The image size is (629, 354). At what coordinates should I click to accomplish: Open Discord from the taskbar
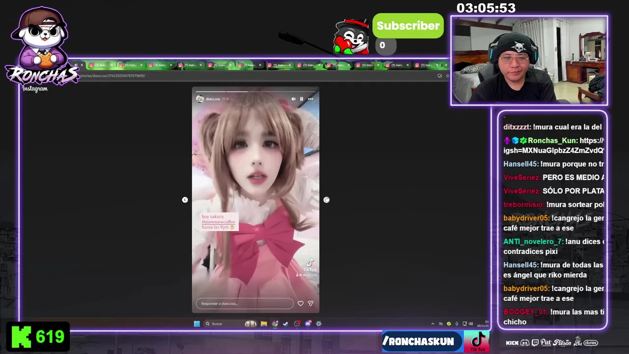(x=308, y=324)
